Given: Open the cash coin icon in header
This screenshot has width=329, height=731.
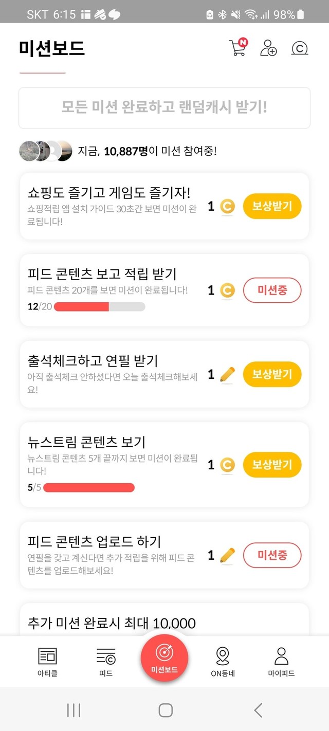Looking at the screenshot, I should [x=299, y=48].
